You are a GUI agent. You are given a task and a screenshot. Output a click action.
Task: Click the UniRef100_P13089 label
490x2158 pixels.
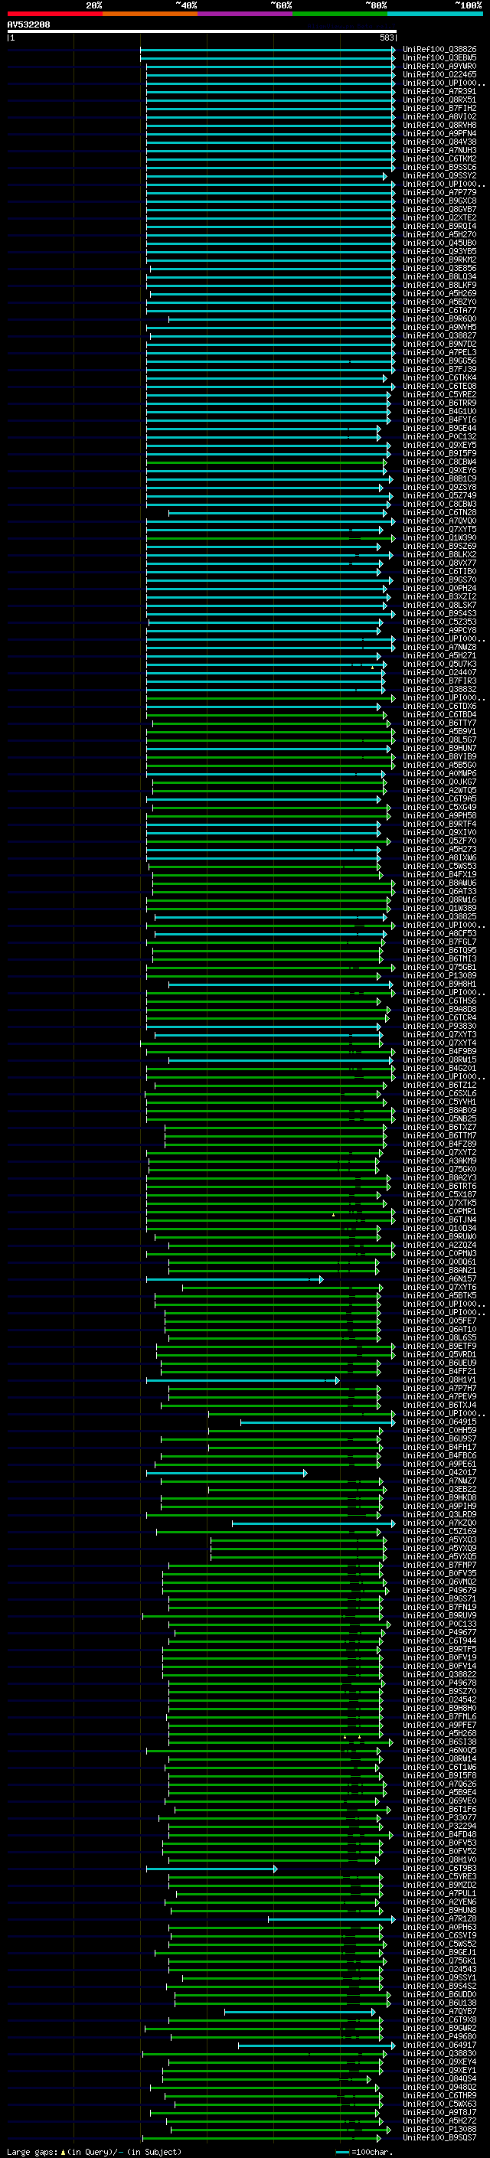pyautogui.click(x=439, y=976)
